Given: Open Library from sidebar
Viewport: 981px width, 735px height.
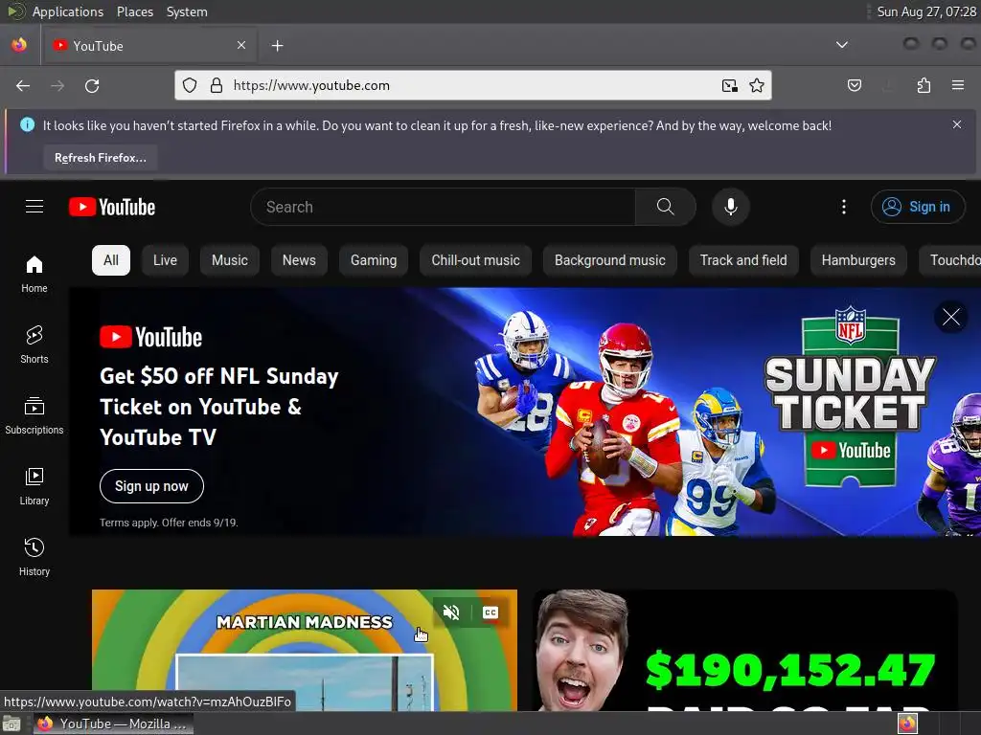Looking at the screenshot, I should pyautogui.click(x=34, y=485).
